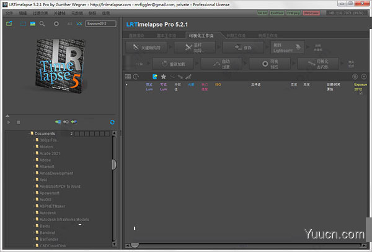The image size is (372, 252).
Task: Click the blue refresh folder tree icon
Action: tap(112, 122)
